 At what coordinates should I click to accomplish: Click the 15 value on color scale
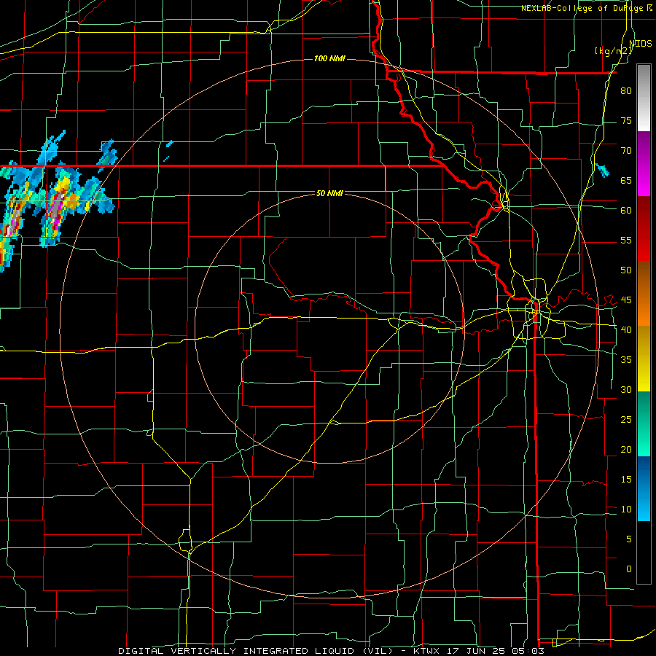pyautogui.click(x=626, y=480)
